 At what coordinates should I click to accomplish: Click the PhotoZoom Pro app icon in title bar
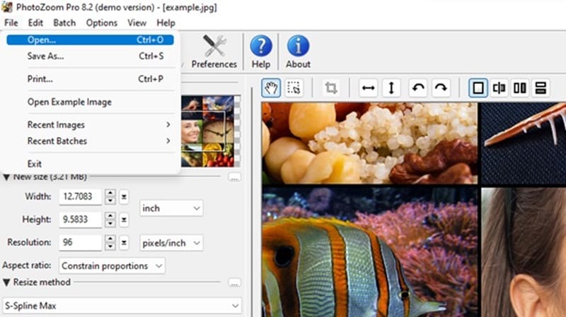(x=7, y=7)
